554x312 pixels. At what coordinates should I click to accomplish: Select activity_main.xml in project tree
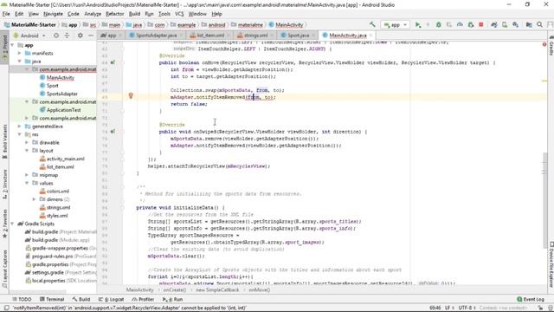click(66, 159)
